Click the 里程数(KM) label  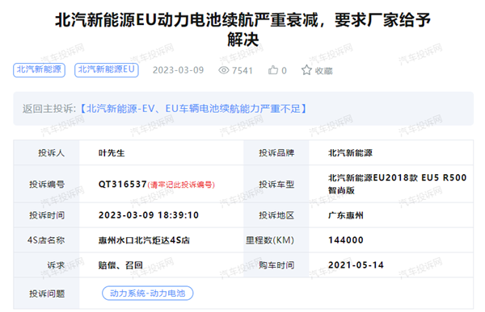coord(270,240)
